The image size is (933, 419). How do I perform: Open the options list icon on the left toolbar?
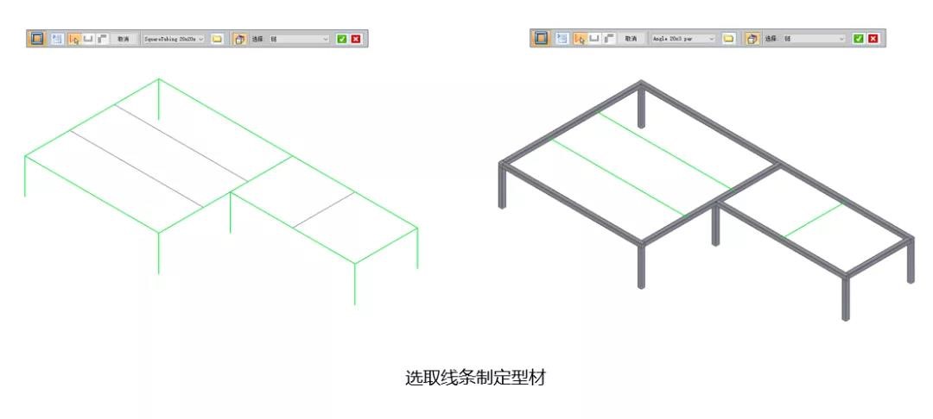[x=57, y=39]
